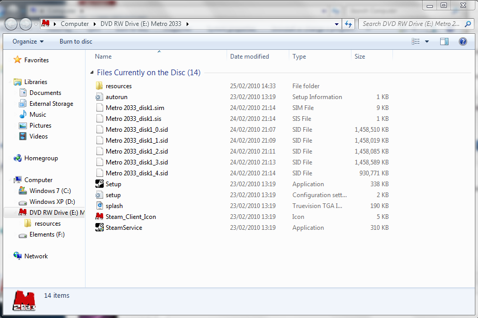Select the Steam_Client_Icon file icon

(100, 217)
